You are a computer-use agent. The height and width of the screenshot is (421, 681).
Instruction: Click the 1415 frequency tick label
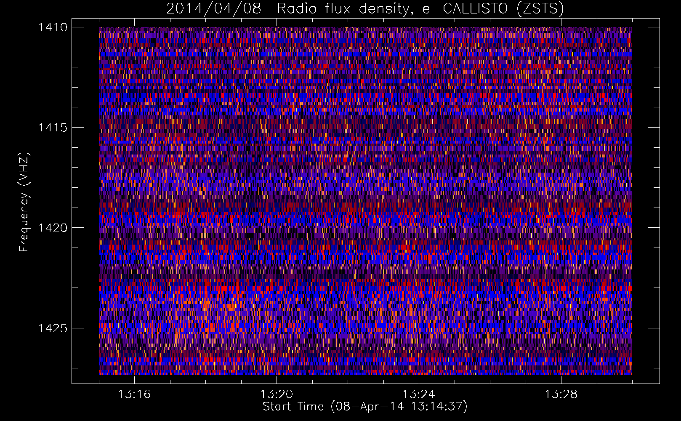click(53, 128)
